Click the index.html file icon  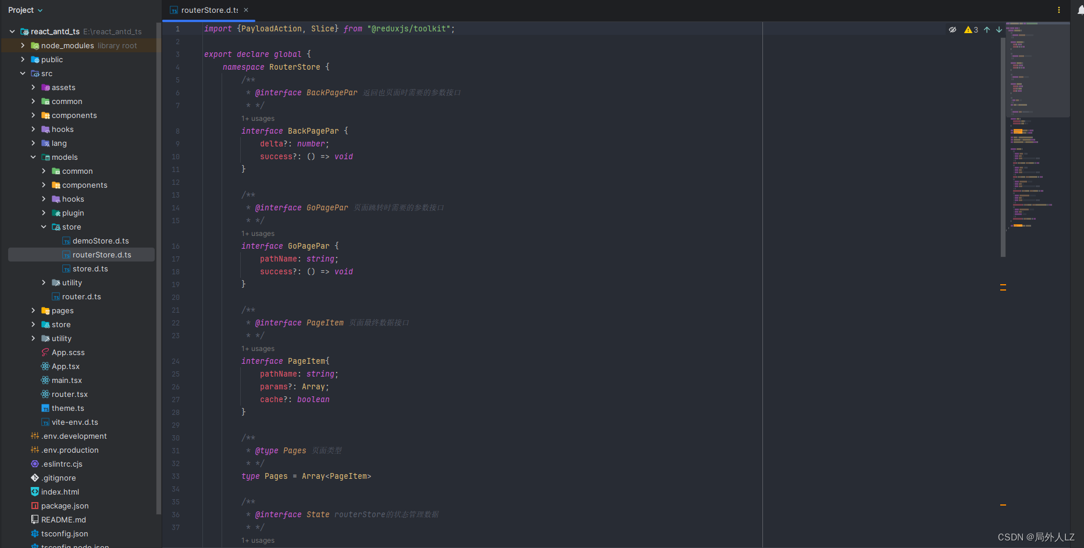click(35, 492)
